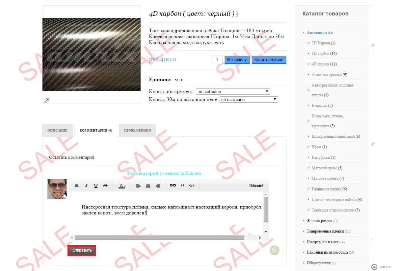Click the commenter avatar photo
Screen dimensions: 399x271
(57, 189)
